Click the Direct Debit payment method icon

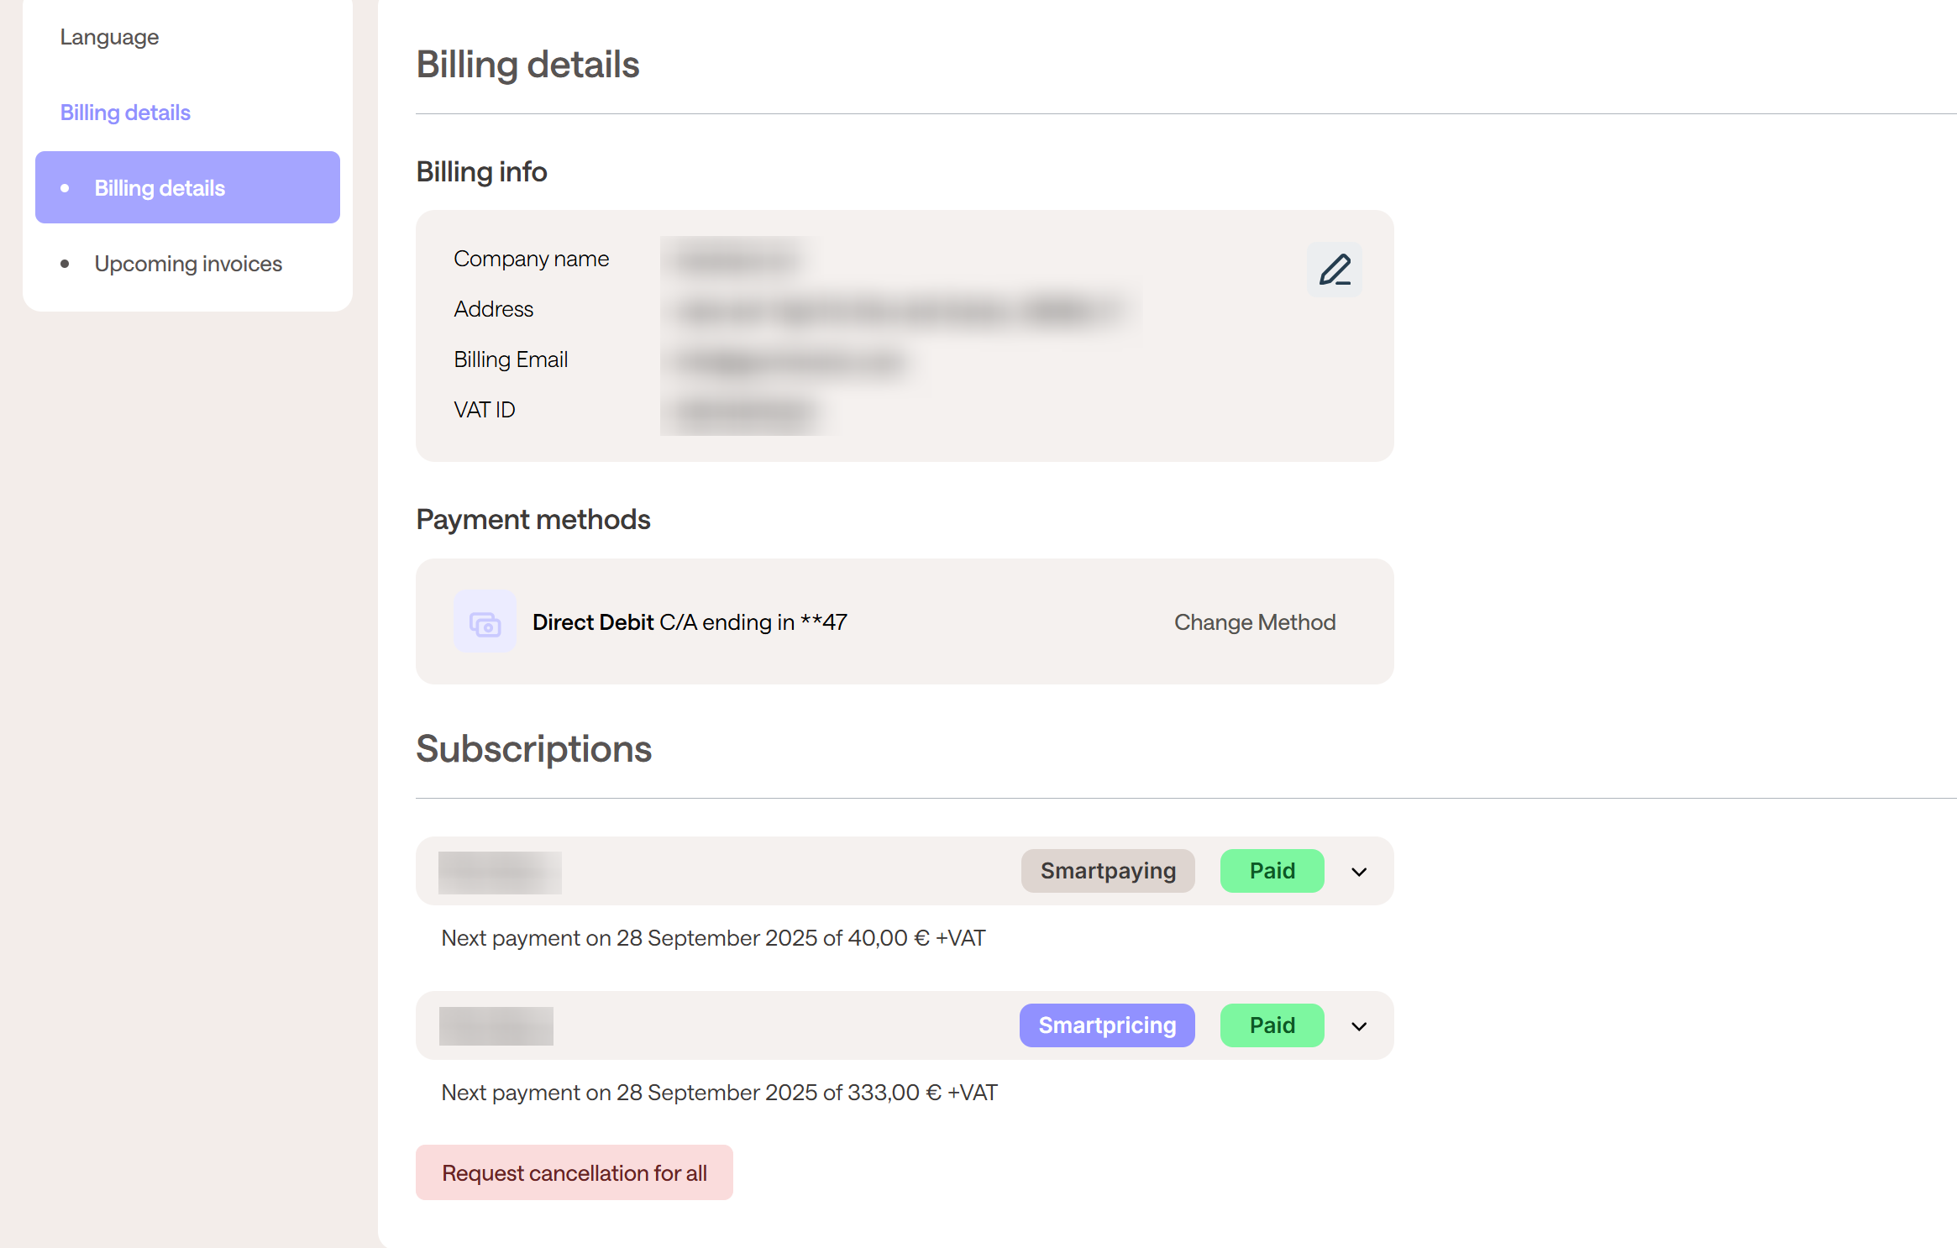[x=485, y=622]
